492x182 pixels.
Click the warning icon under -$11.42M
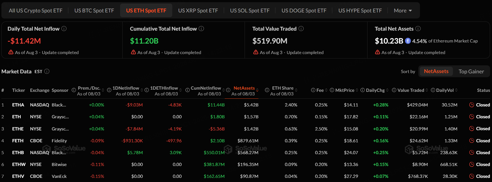pyautogui.click(x=11, y=52)
